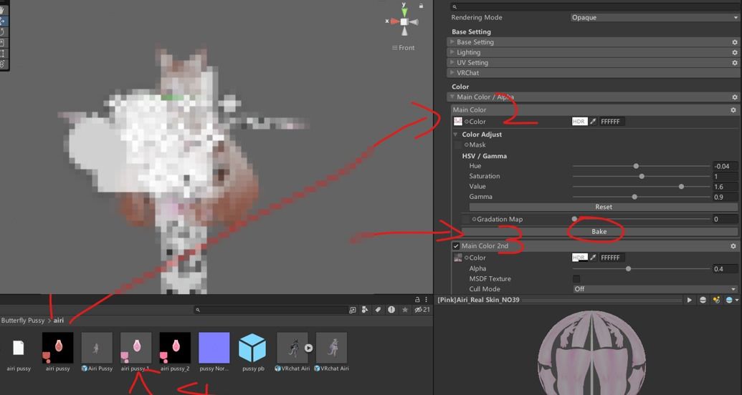
Task: Disable the Main Color 2nd checkbox
Action: pyautogui.click(x=456, y=246)
